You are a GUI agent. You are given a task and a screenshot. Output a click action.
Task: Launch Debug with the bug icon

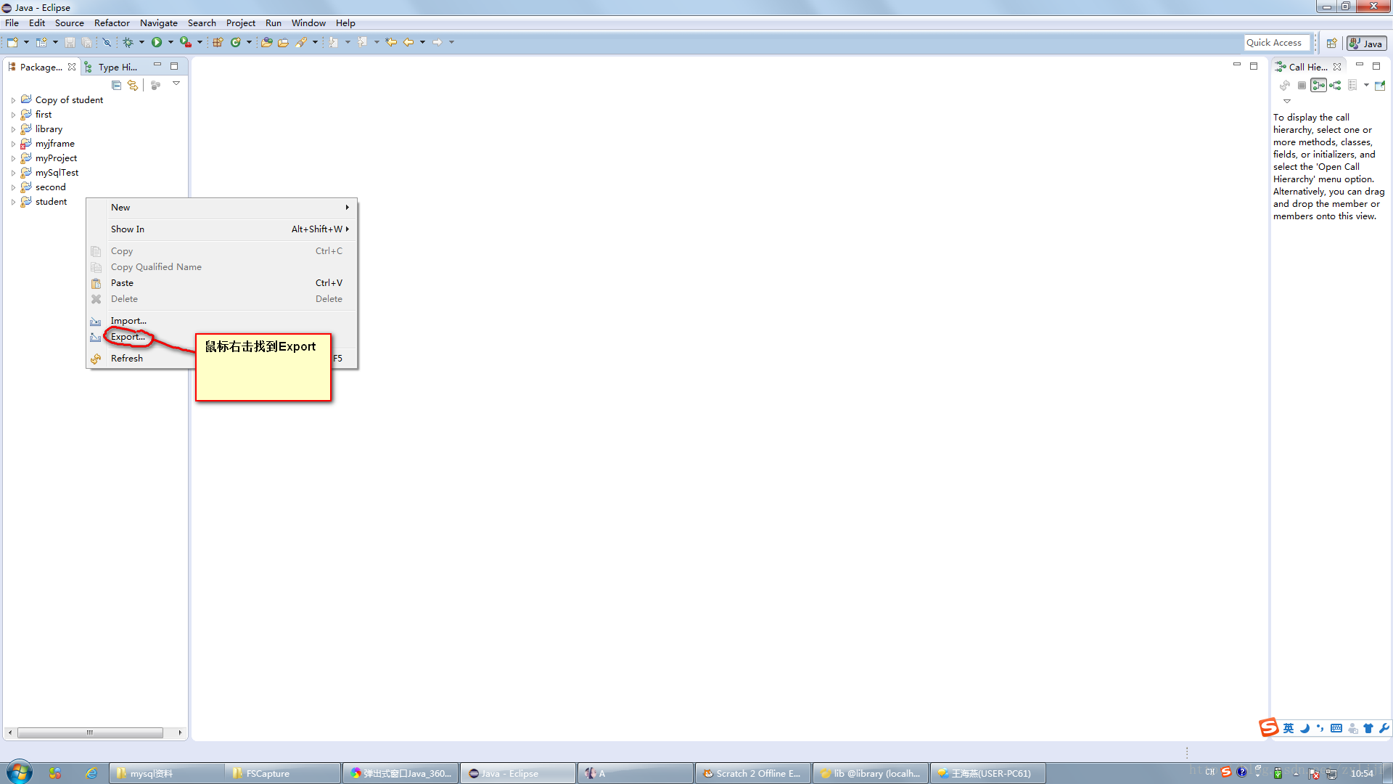pyautogui.click(x=128, y=42)
